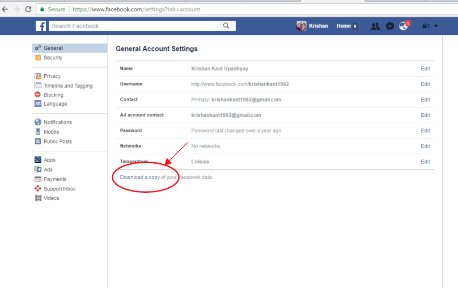Open the Videos film icon
458x288 pixels.
[38, 198]
